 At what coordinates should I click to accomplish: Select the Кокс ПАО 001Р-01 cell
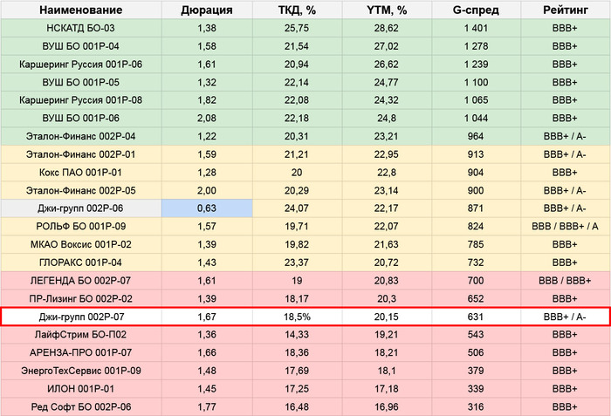[81, 172]
